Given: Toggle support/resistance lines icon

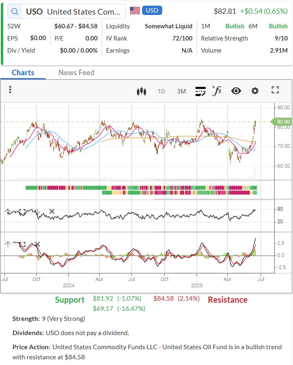Looking at the screenshot, I should pyautogui.click(x=200, y=91).
